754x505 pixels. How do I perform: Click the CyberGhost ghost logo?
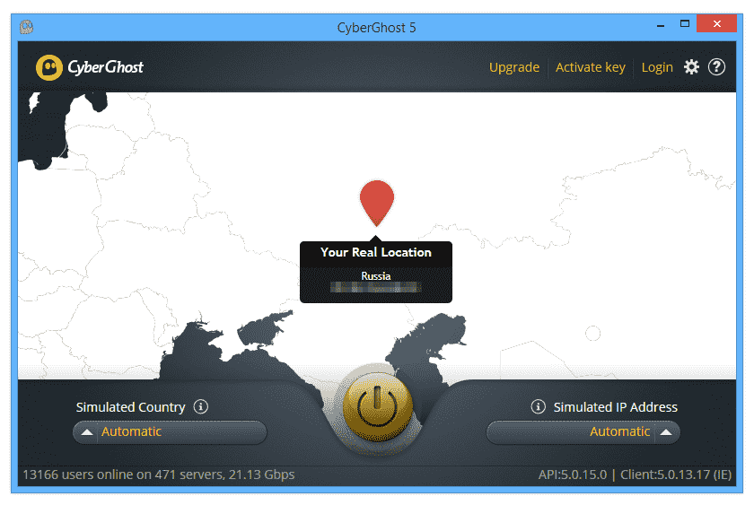click(50, 67)
